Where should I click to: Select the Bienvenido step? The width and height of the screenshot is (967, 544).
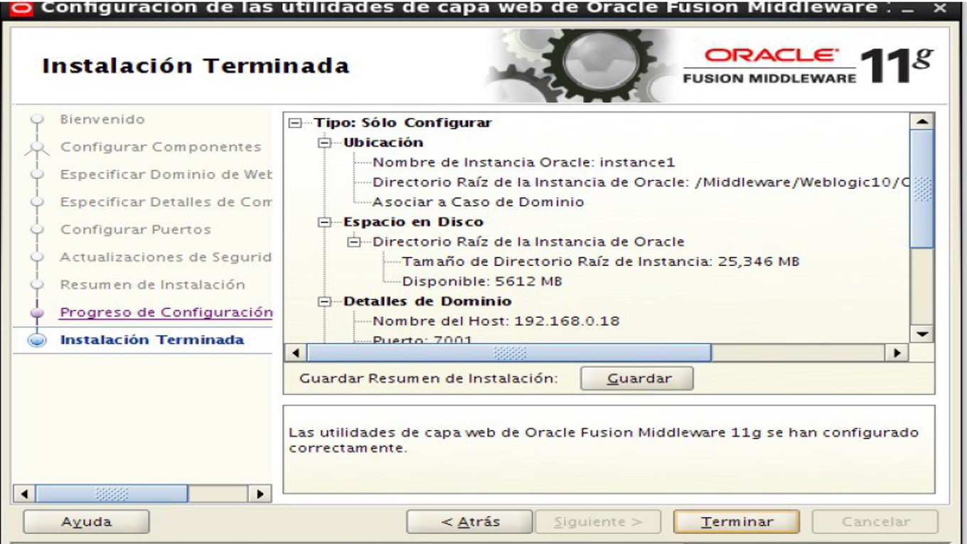(x=102, y=119)
